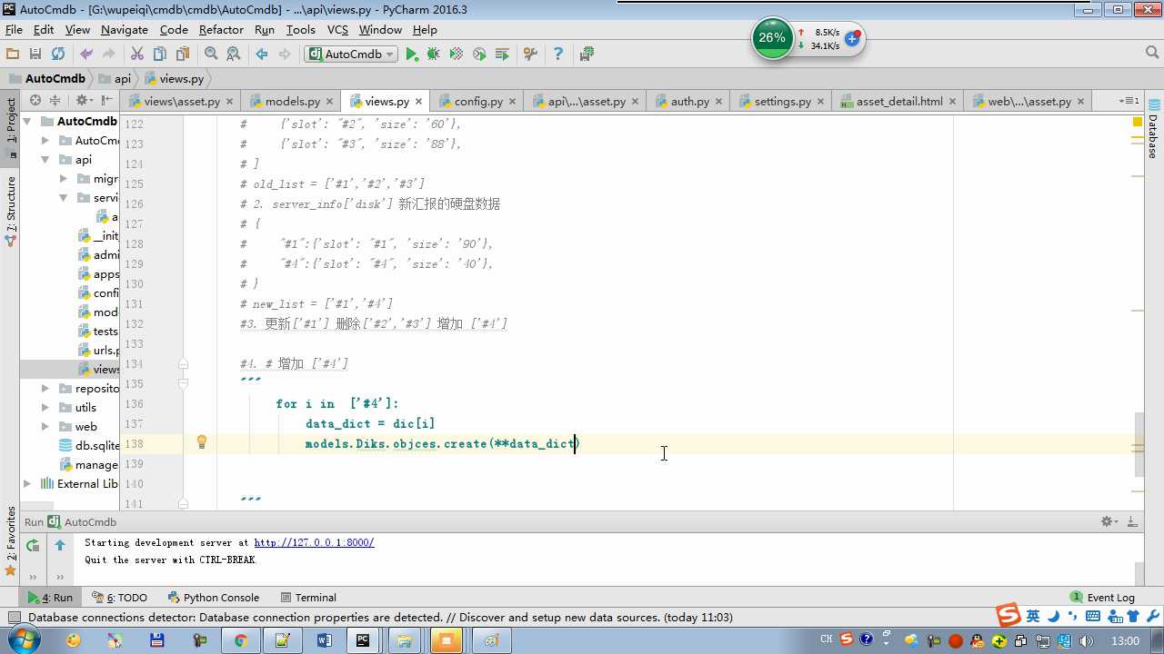This screenshot has height=654, width=1164.
Task: Click the Find magnifier icon
Action: (211, 54)
